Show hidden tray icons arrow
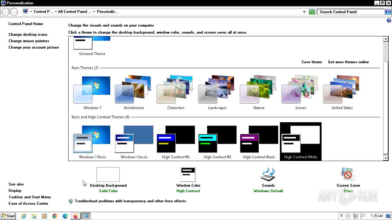Screen dimensions: 392x220 tap(342, 216)
